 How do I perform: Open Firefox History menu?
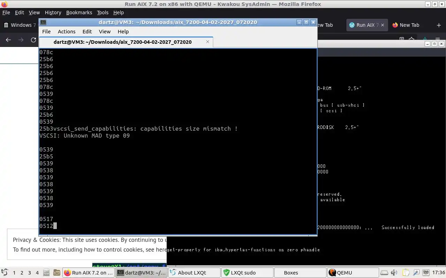click(x=53, y=13)
